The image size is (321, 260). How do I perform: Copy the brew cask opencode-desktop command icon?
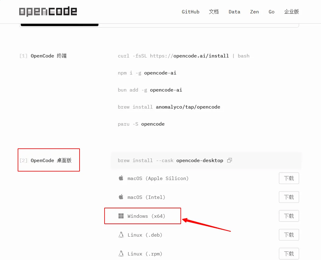[x=230, y=160]
